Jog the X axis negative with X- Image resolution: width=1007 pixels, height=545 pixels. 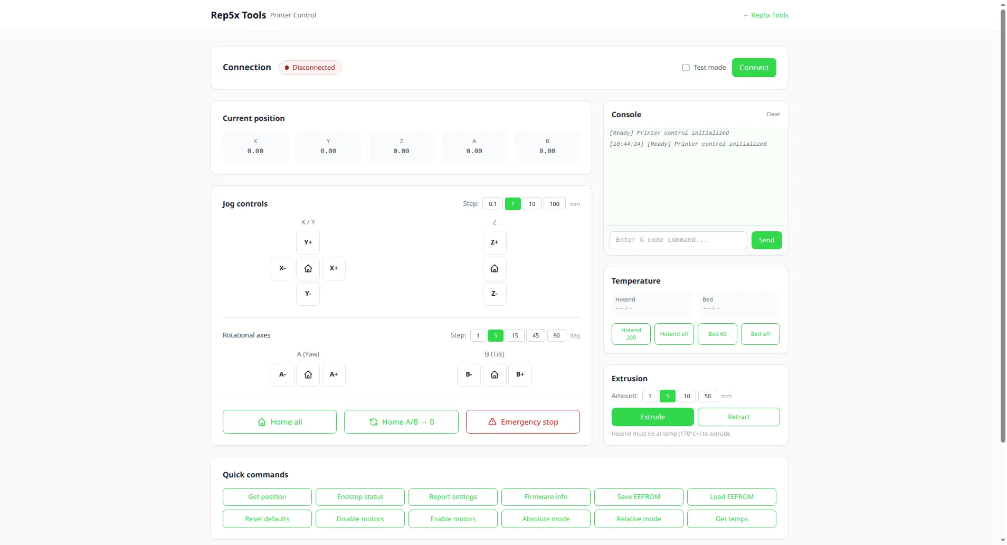pyautogui.click(x=282, y=268)
